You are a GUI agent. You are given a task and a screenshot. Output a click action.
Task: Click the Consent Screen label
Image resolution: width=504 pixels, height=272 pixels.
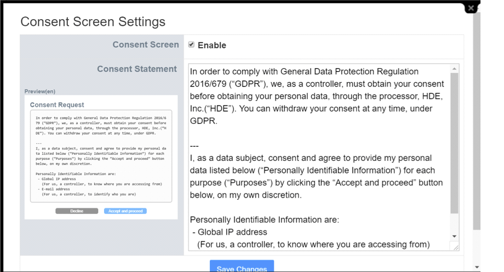(146, 45)
